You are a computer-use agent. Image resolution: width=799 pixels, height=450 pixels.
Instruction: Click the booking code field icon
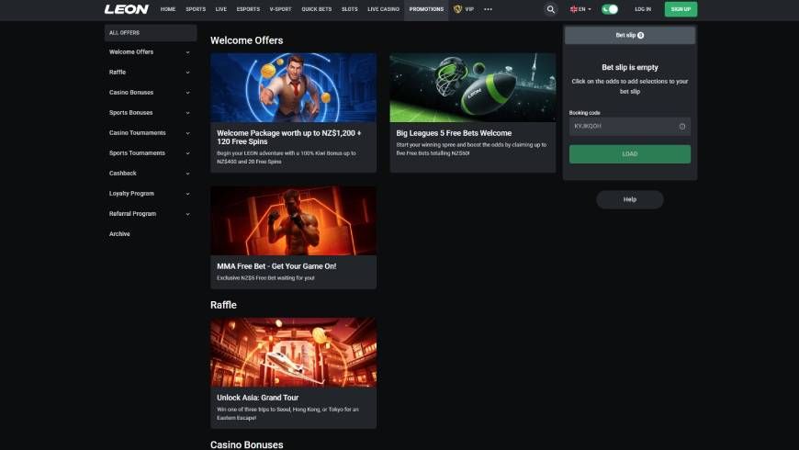click(x=681, y=127)
